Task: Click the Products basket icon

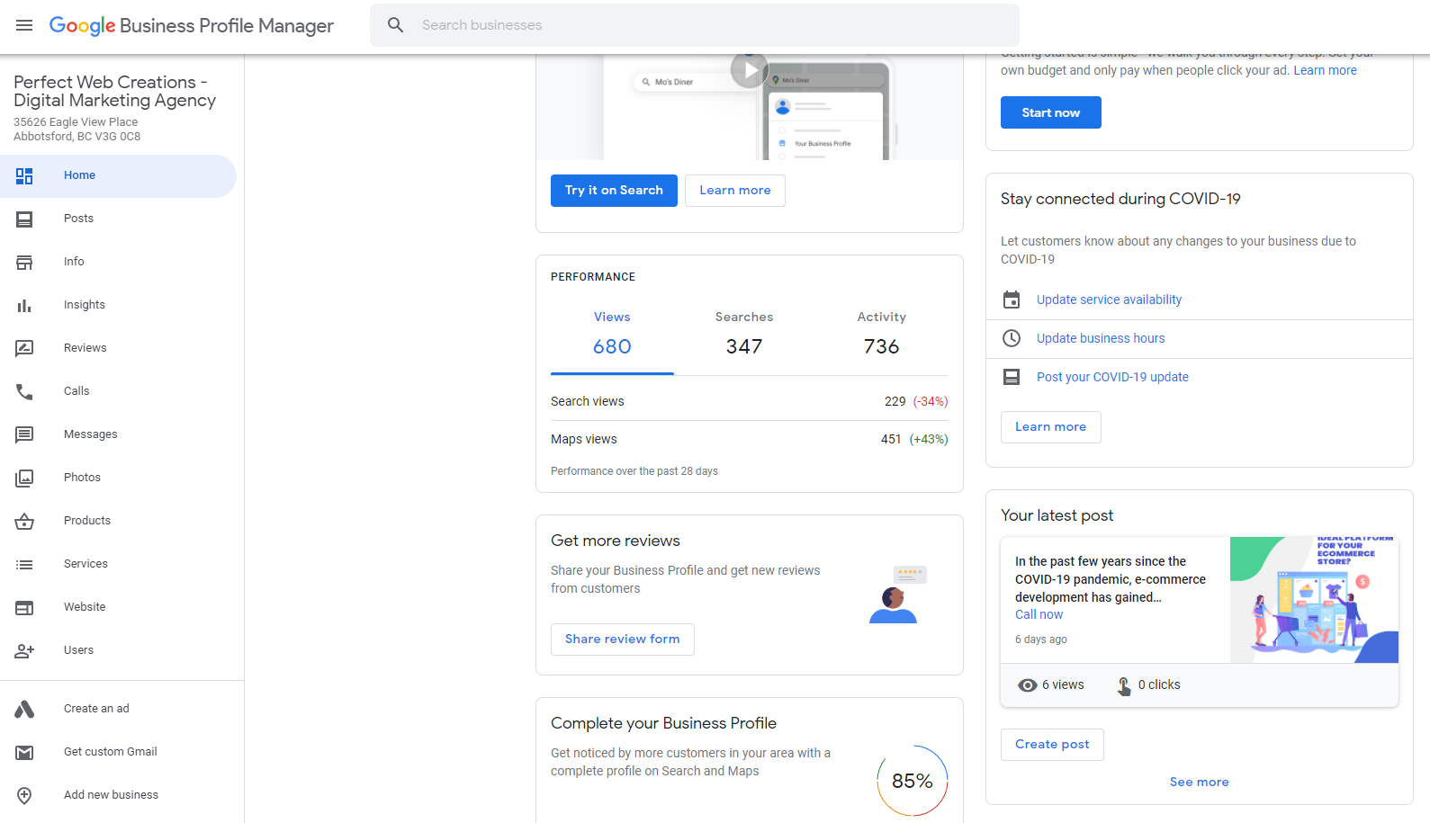Action: click(x=24, y=522)
